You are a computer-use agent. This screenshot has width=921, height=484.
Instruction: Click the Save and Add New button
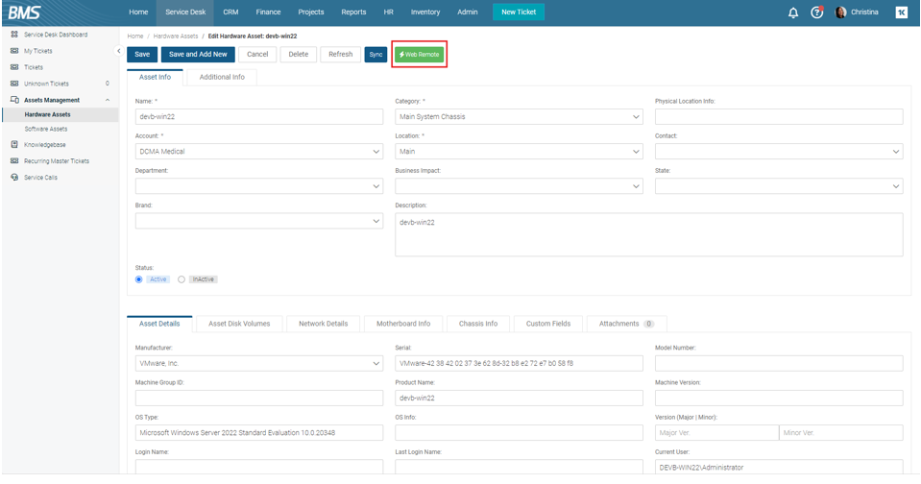click(198, 55)
